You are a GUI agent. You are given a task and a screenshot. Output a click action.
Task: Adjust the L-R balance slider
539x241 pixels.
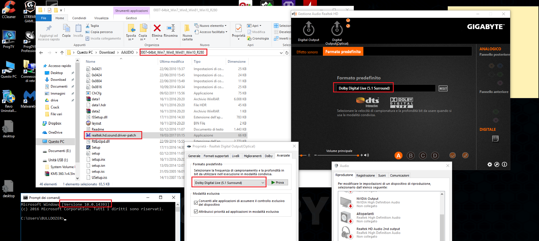coord(301,155)
